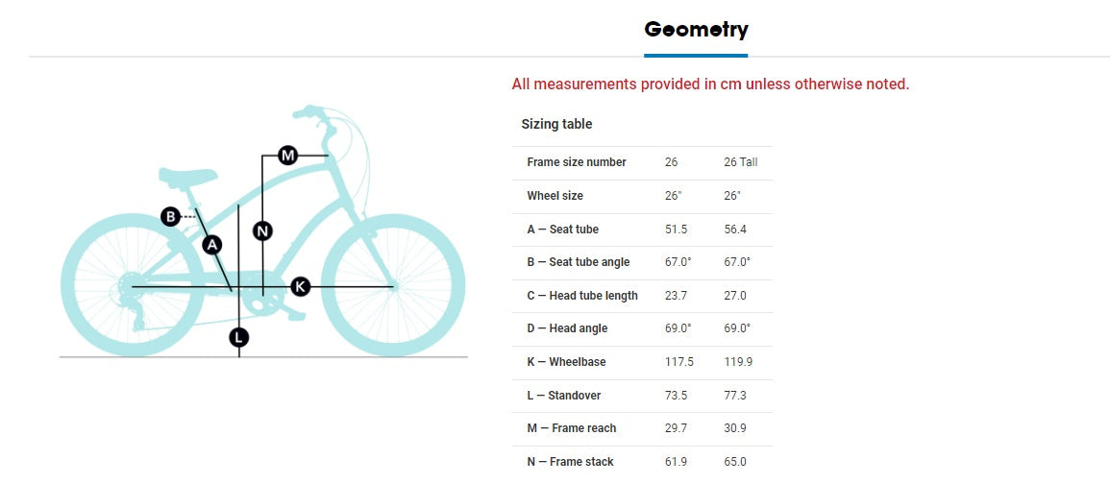Click the L standover marker on diagram

point(238,337)
